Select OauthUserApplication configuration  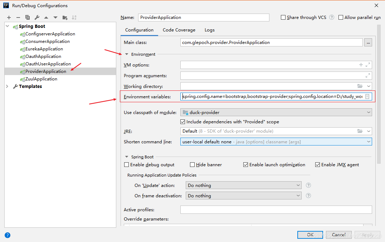coord(48,64)
